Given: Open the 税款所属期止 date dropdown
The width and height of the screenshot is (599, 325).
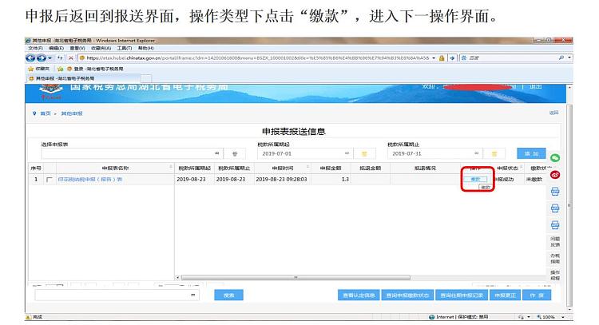Looking at the screenshot, I should (x=476, y=153).
